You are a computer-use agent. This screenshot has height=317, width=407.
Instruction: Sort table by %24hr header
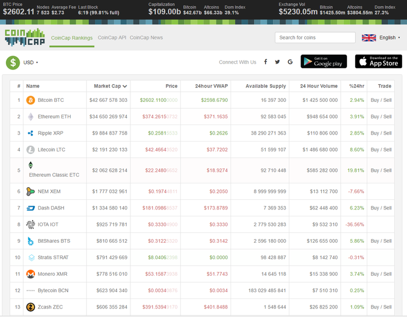click(357, 86)
